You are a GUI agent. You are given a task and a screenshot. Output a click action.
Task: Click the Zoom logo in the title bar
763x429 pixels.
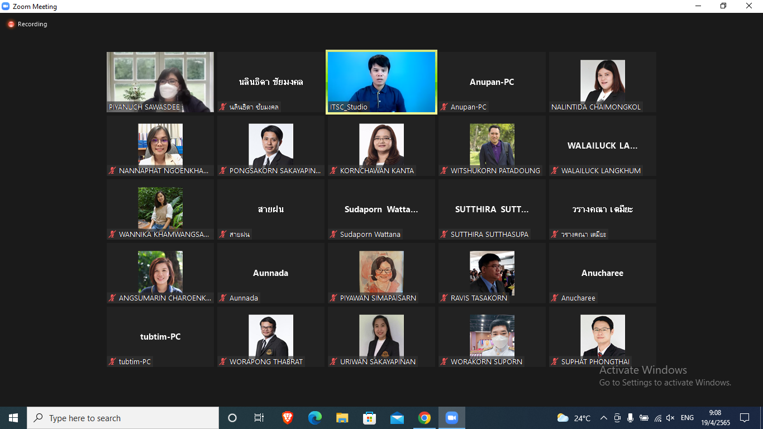pyautogui.click(x=6, y=7)
